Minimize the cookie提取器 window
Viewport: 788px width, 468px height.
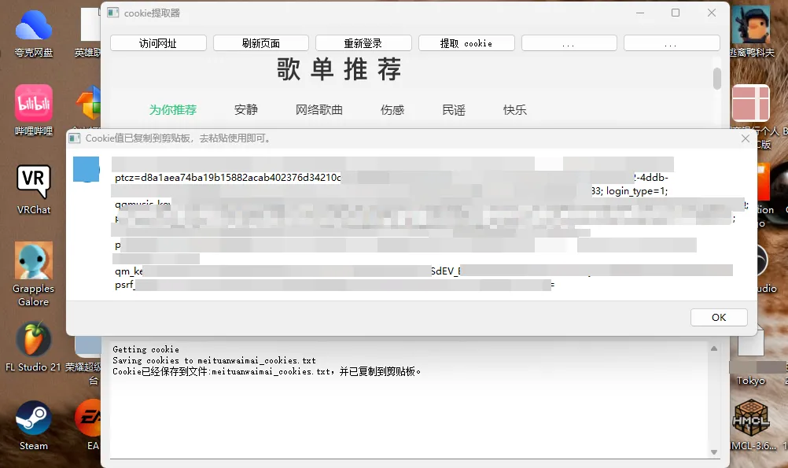[639, 13]
